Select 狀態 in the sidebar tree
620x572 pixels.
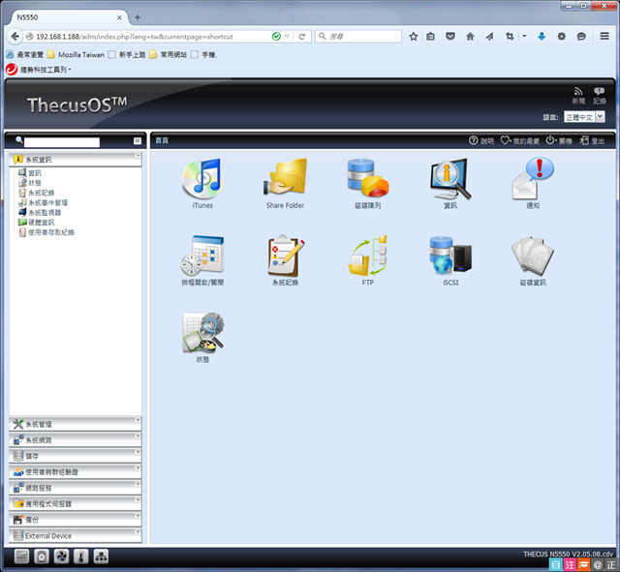coord(30,183)
